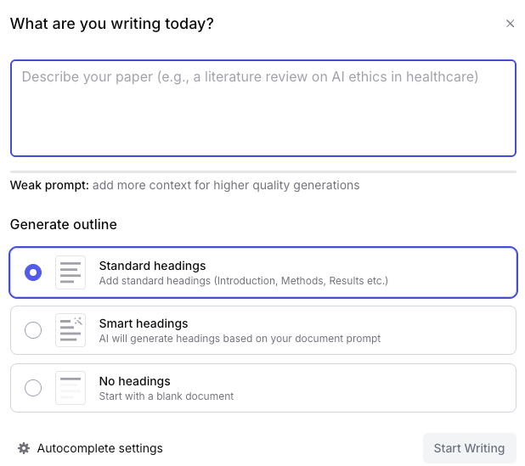Click the Standard headings document icon
This screenshot has width=525, height=466.
[71, 272]
